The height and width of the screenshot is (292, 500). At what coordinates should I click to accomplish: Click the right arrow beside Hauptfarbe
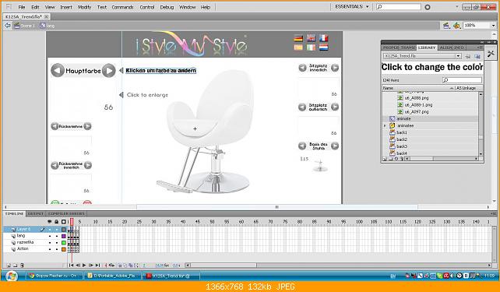click(109, 70)
